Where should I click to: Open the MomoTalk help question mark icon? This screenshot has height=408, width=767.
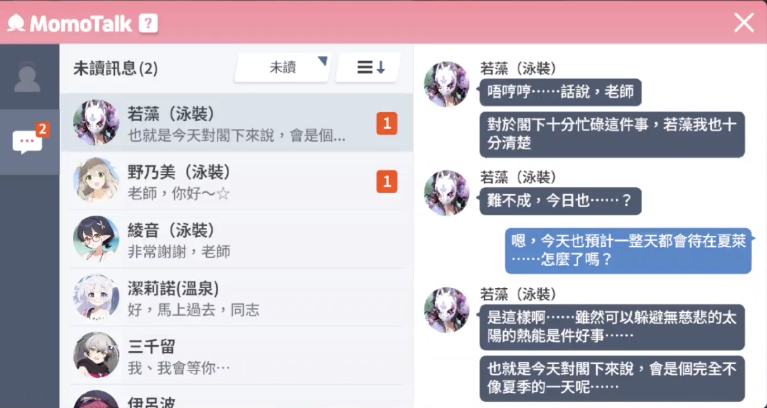148,24
